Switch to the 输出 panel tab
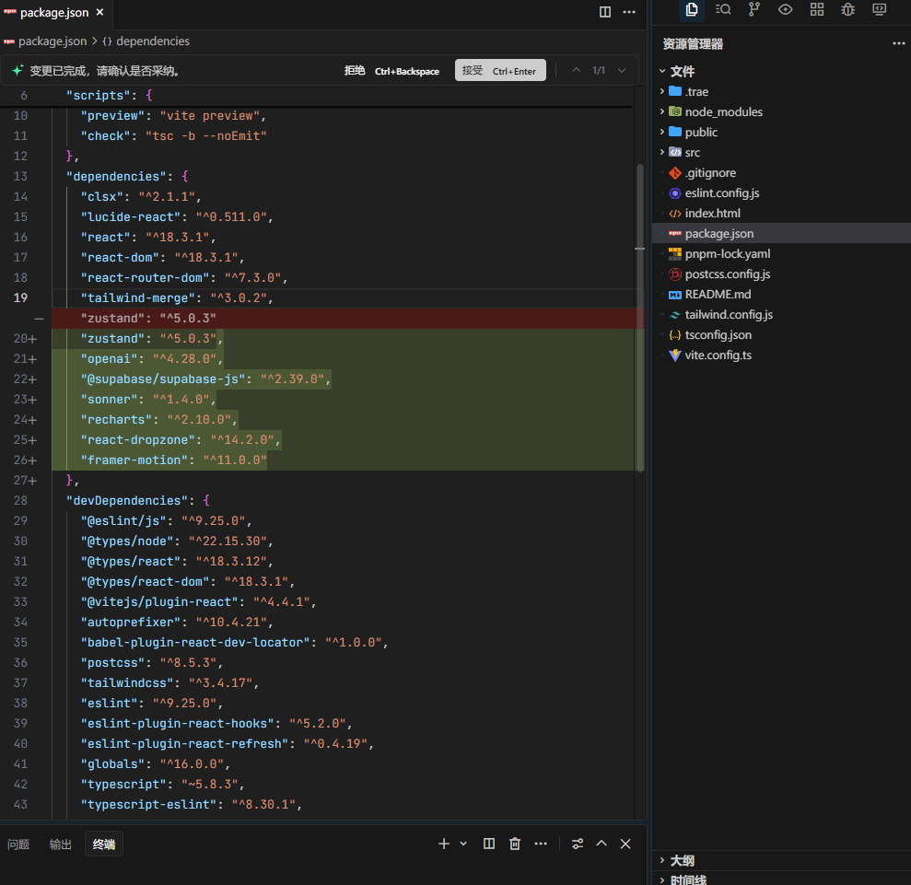 [61, 844]
